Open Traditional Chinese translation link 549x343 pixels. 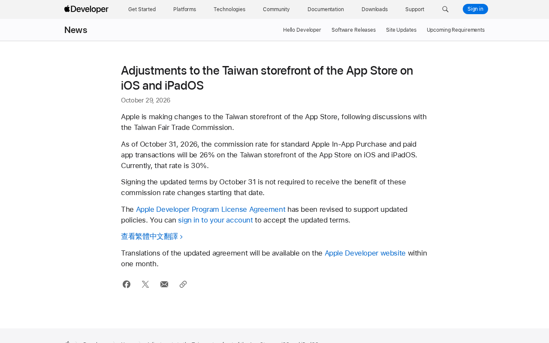coord(152,236)
